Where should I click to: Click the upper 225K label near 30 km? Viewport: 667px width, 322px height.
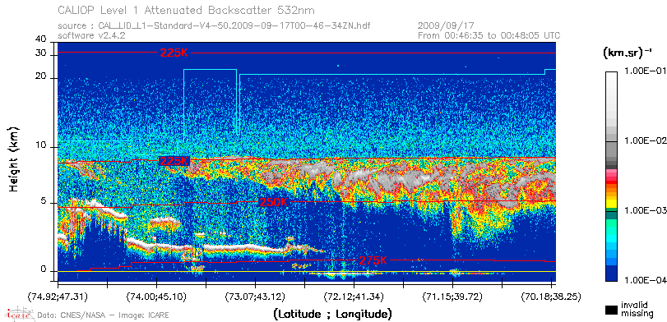pyautogui.click(x=174, y=53)
